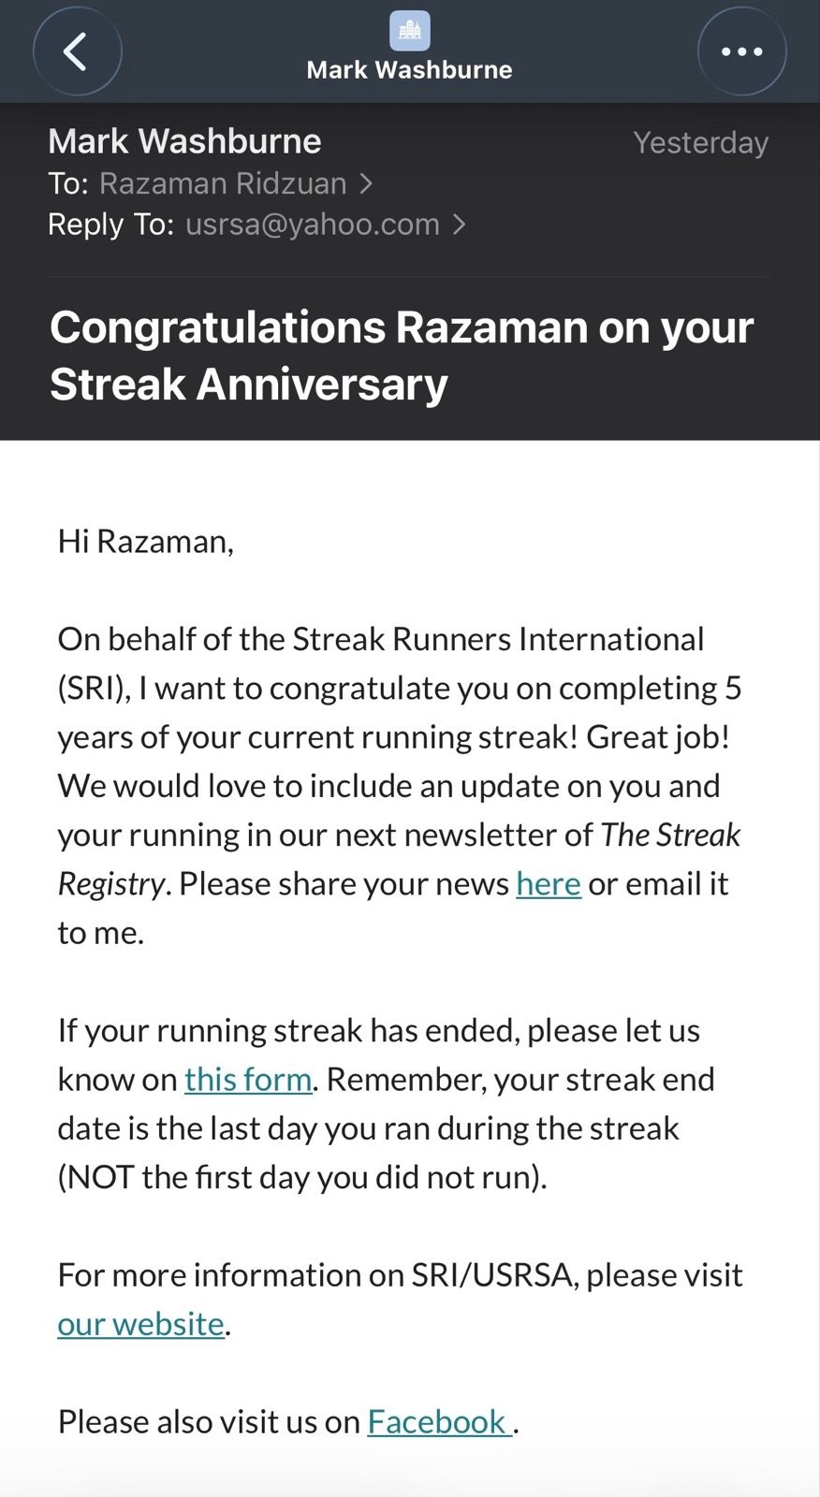
Task: Expand the usrsa@yahoo.com reply-to chevron
Action: (459, 225)
